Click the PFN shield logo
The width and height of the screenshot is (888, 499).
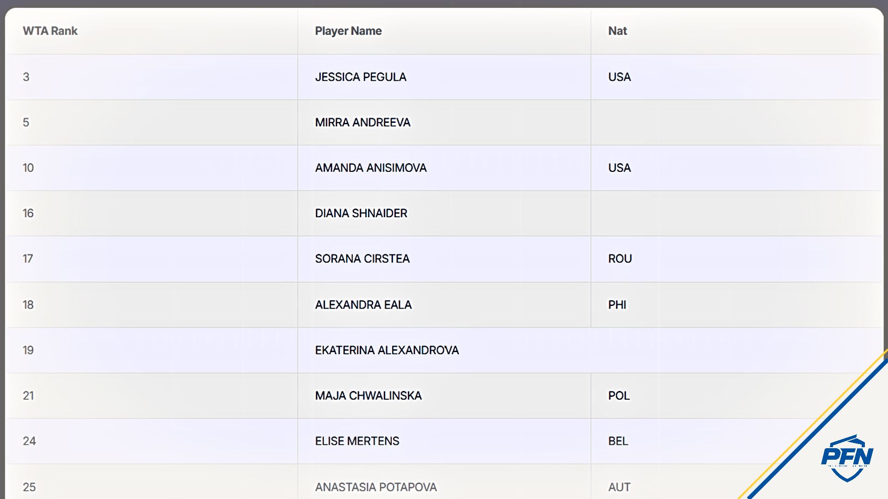click(x=847, y=458)
